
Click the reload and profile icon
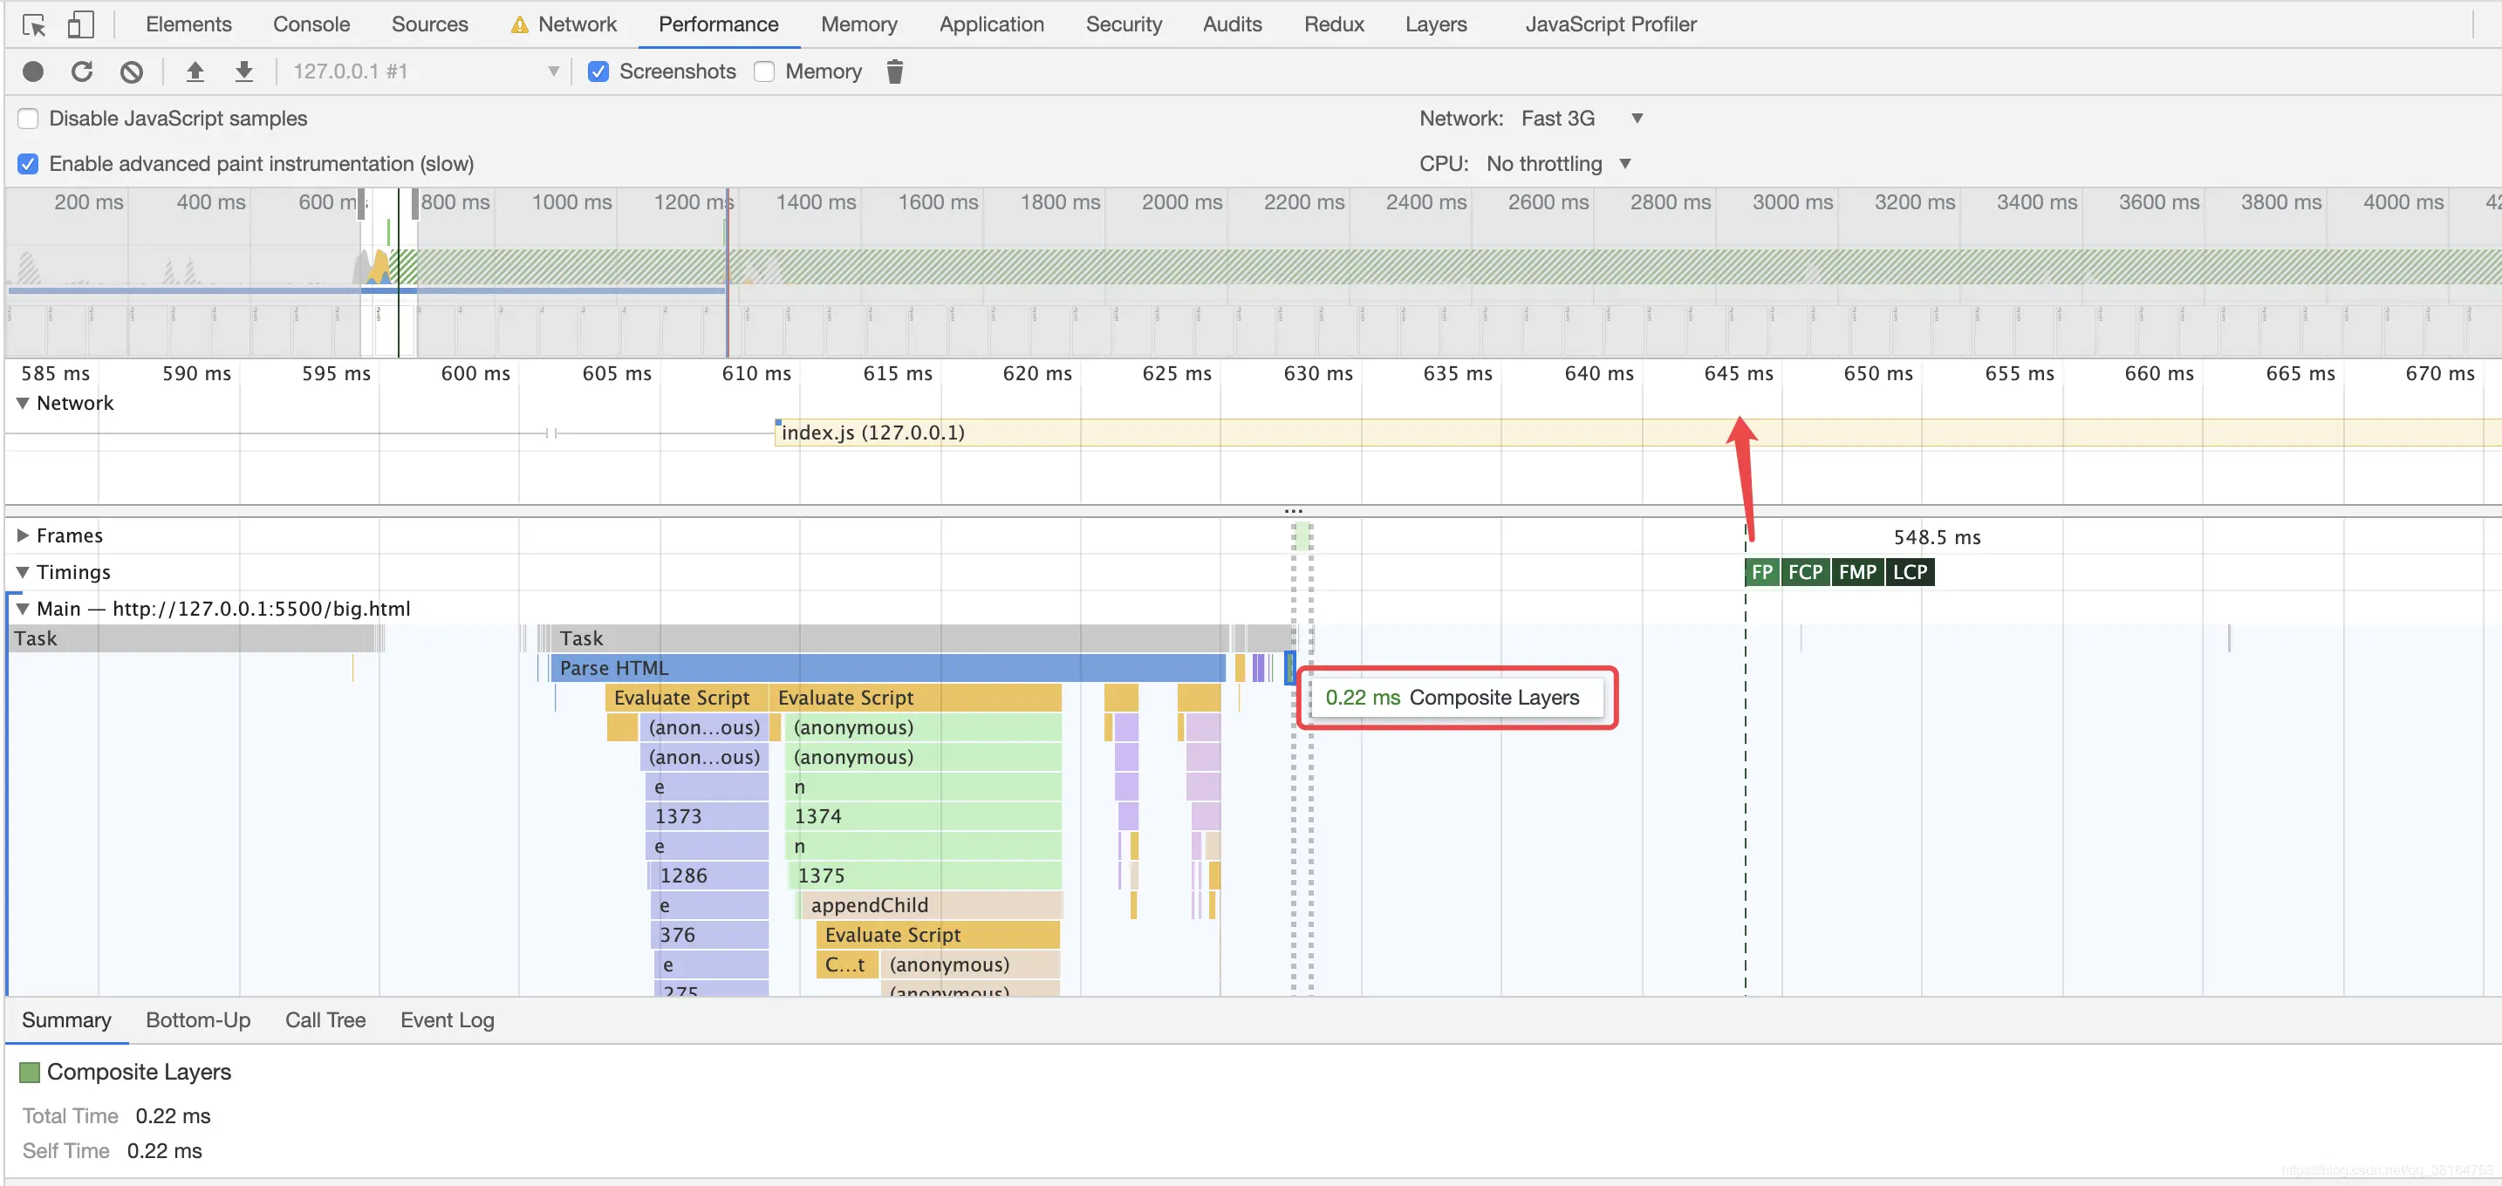click(83, 72)
